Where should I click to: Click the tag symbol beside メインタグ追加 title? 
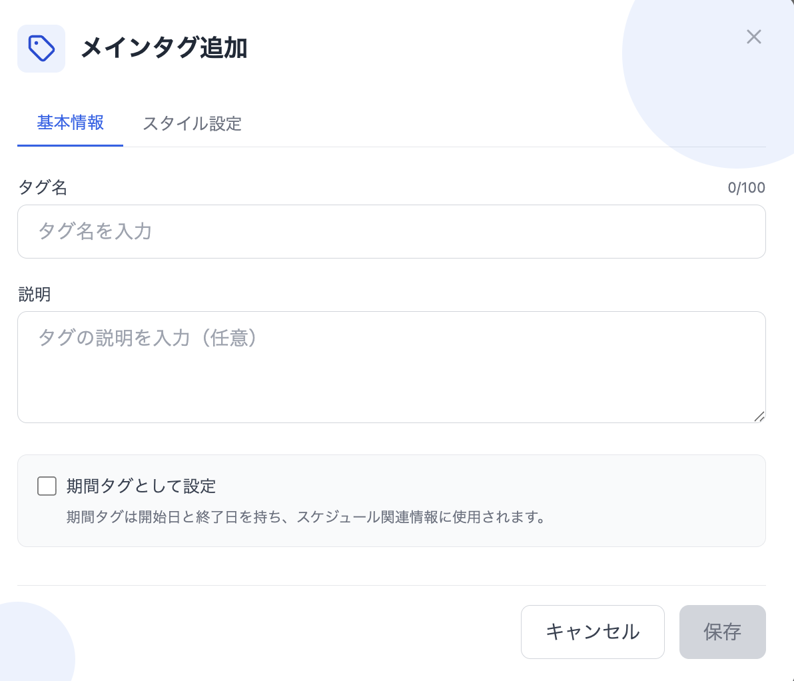pos(41,48)
